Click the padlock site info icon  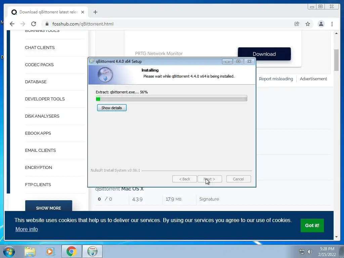pos(47,24)
